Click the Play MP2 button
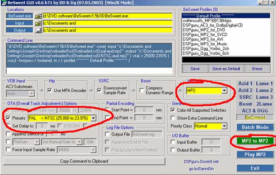This screenshot has width=276, height=175. point(255,154)
